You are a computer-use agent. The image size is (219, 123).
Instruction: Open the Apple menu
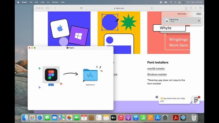[18, 2]
